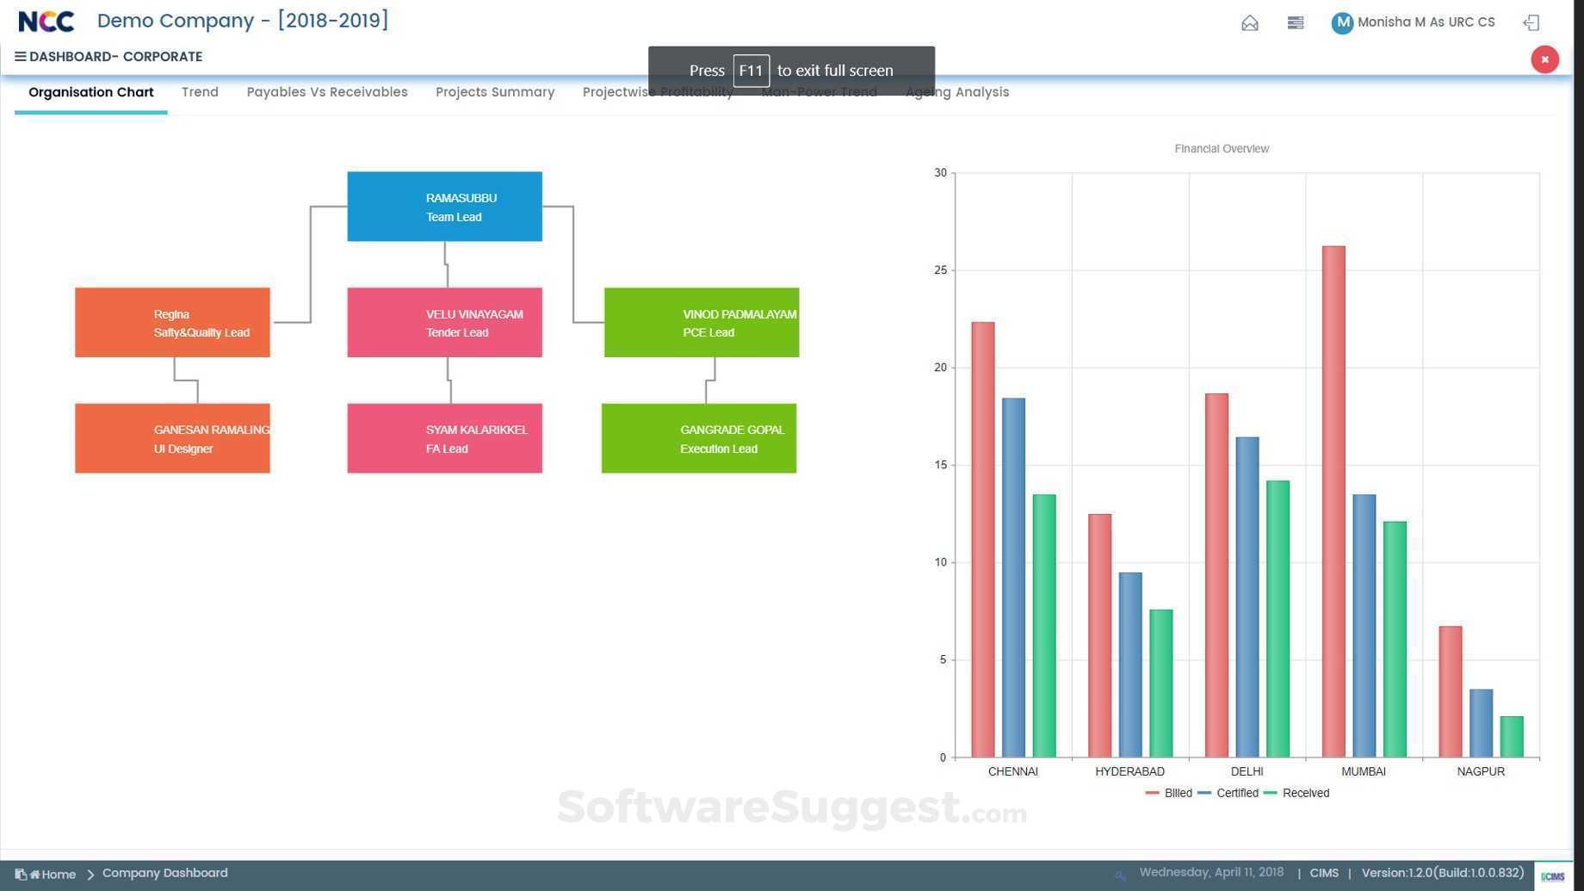This screenshot has height=891, width=1584.
Task: Click the Home breadcrumb link
Action: (59, 875)
